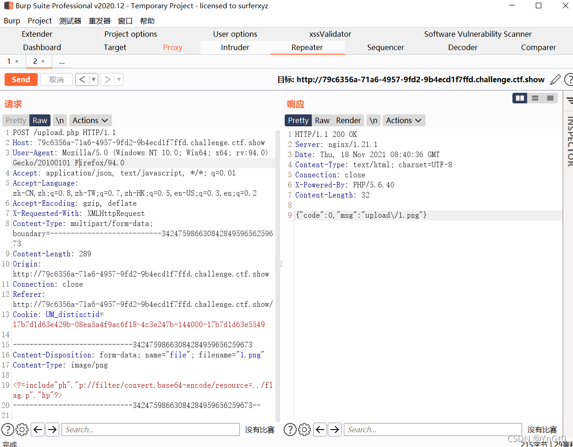This screenshot has height=447, width=573.
Task: Switch to the Dashboard tab
Action: click(x=42, y=47)
